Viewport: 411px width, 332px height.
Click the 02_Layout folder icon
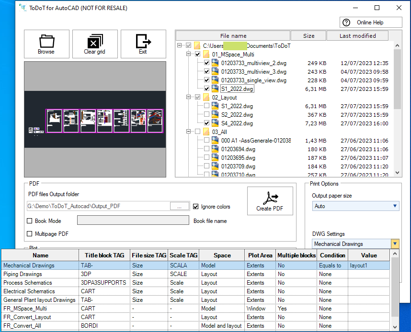[206, 98]
